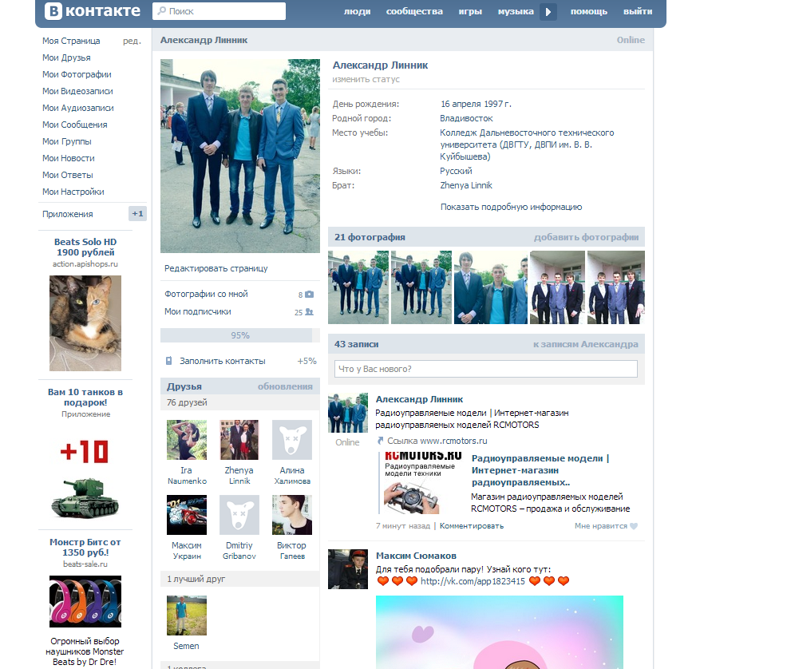Click brother link Zhenya Linnik in profile
Screen dimensions: 787x669
click(466, 185)
